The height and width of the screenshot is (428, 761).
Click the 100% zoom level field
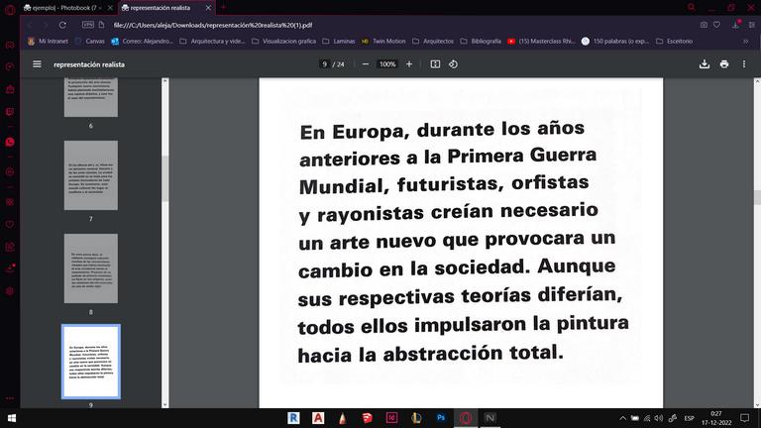(387, 64)
